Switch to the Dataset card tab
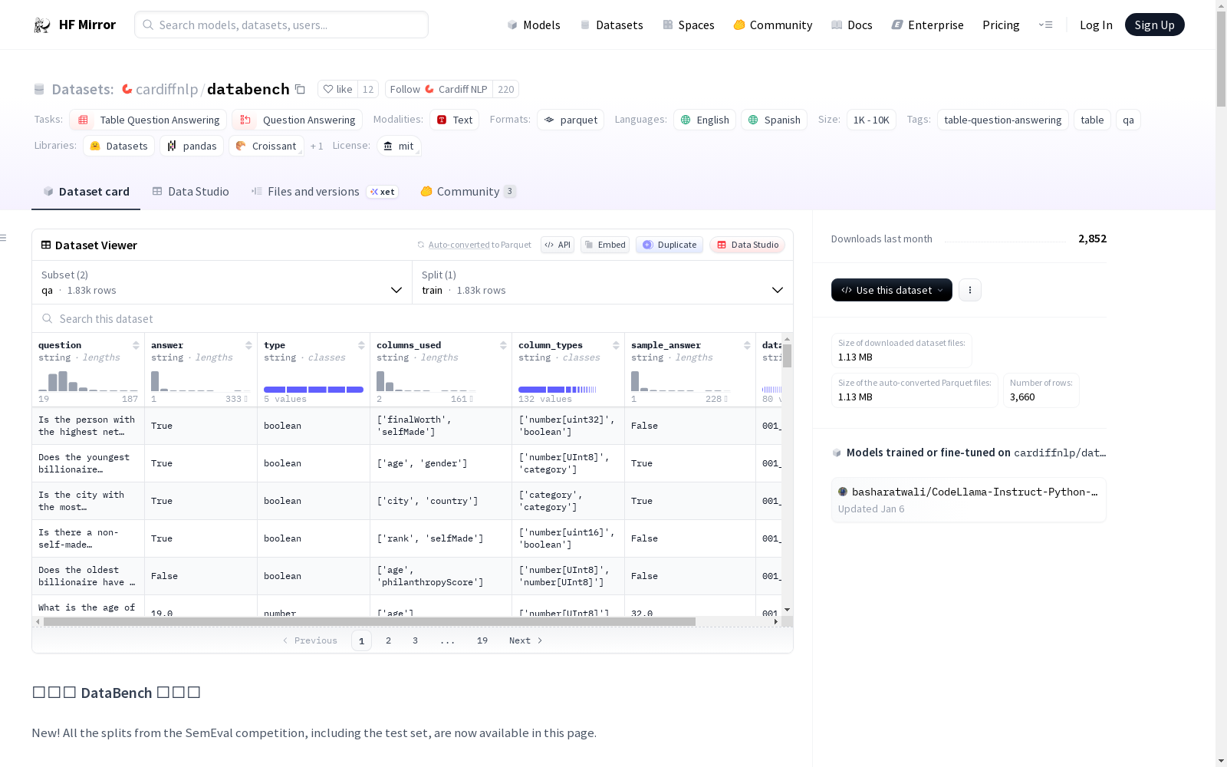This screenshot has height=767, width=1227. 86,192
